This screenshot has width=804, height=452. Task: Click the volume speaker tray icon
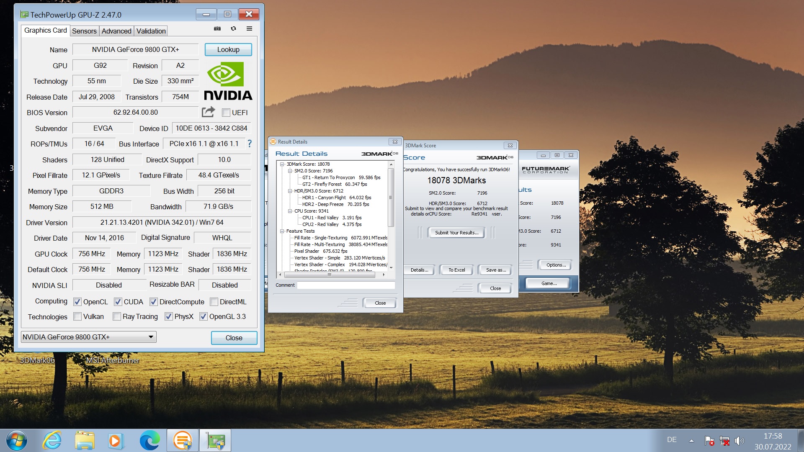[739, 440]
